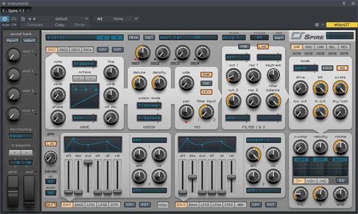The image size is (358, 214).
Task: Toggle the plugin power bypass icon
Action: click(x=4, y=19)
